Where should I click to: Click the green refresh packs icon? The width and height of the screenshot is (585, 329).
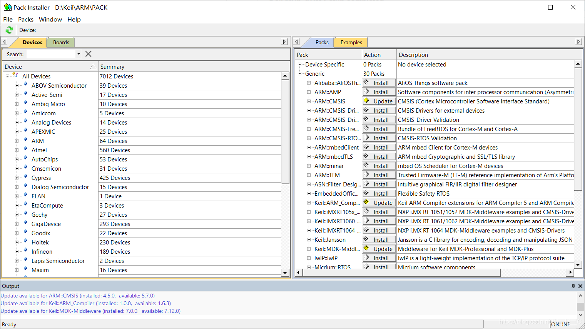(x=9, y=30)
